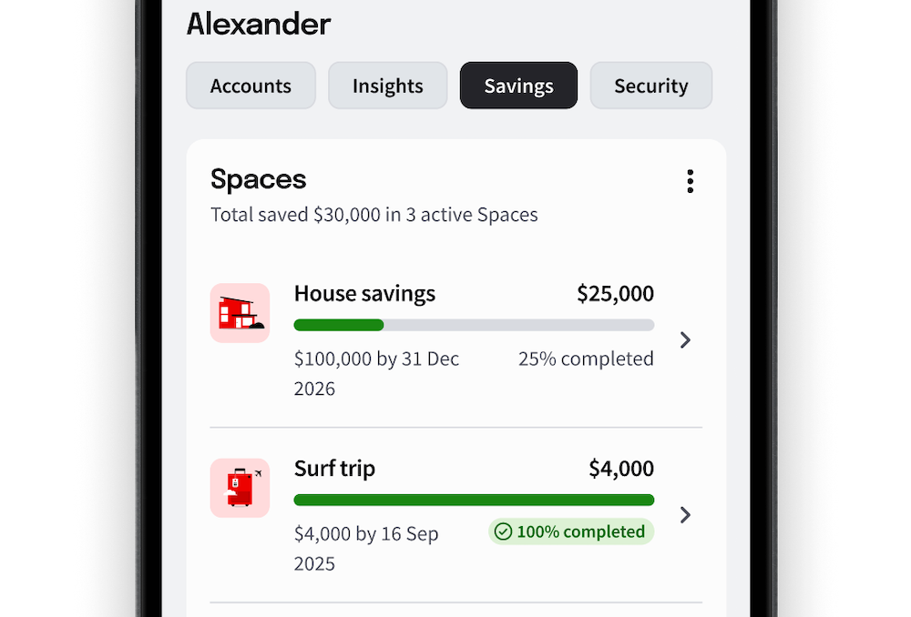The width and height of the screenshot is (911, 617).
Task: Click the House savings title
Action: click(x=364, y=293)
